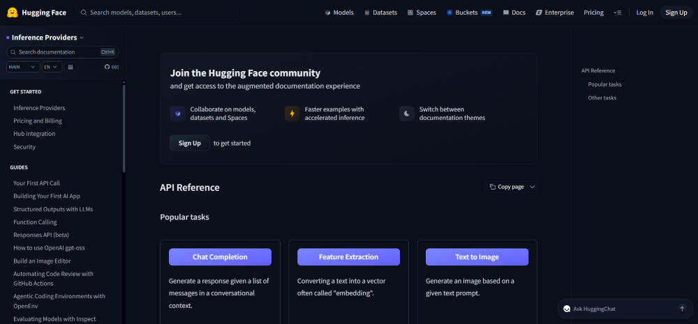Open Security in the sidebar

24,146
